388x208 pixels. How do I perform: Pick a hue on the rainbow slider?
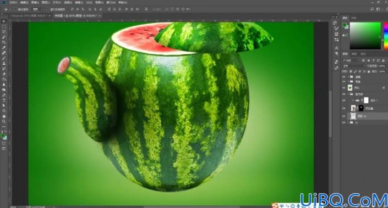pos(386,36)
